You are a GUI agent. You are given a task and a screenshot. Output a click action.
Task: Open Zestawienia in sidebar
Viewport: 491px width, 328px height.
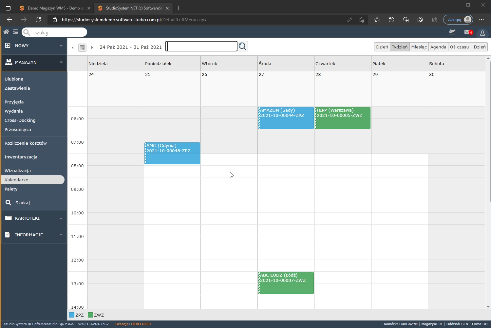[x=17, y=88]
